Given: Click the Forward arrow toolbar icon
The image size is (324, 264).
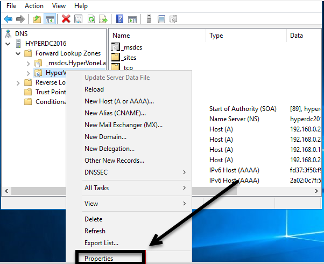Looking at the screenshot, I should click(20, 19).
